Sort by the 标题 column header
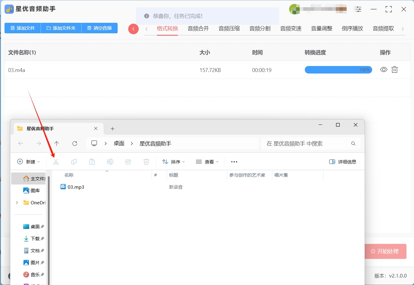 174,175
